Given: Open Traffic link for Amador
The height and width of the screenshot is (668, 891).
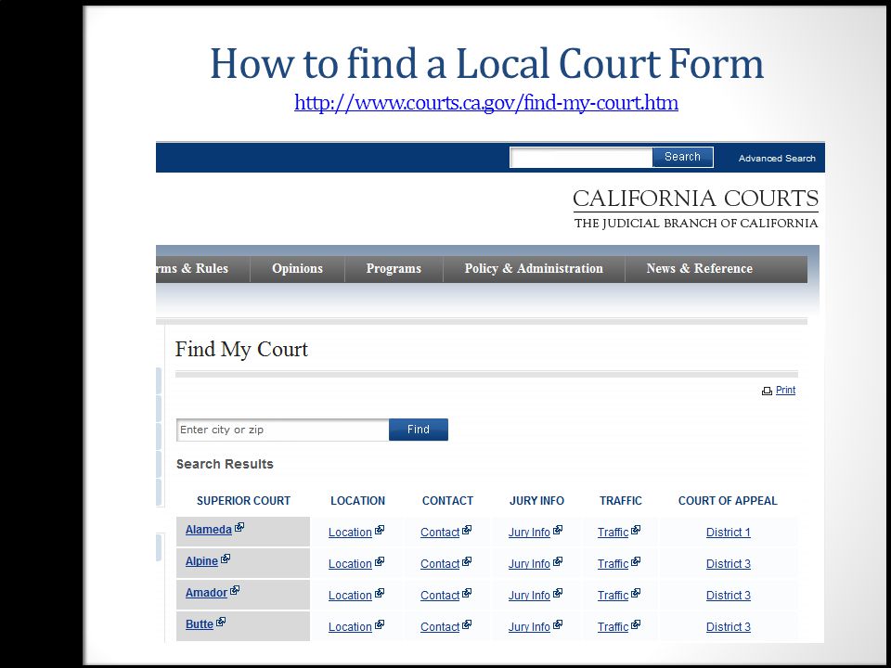Looking at the screenshot, I should pos(613,596).
